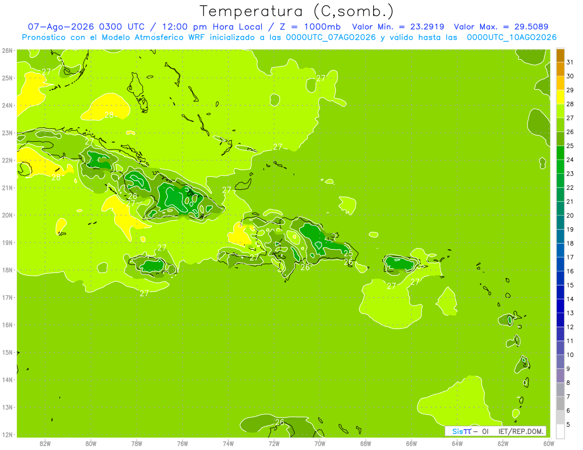Select the 'Valor Max. = 29.5089' text
This screenshot has width=583, height=450.
[501, 27]
